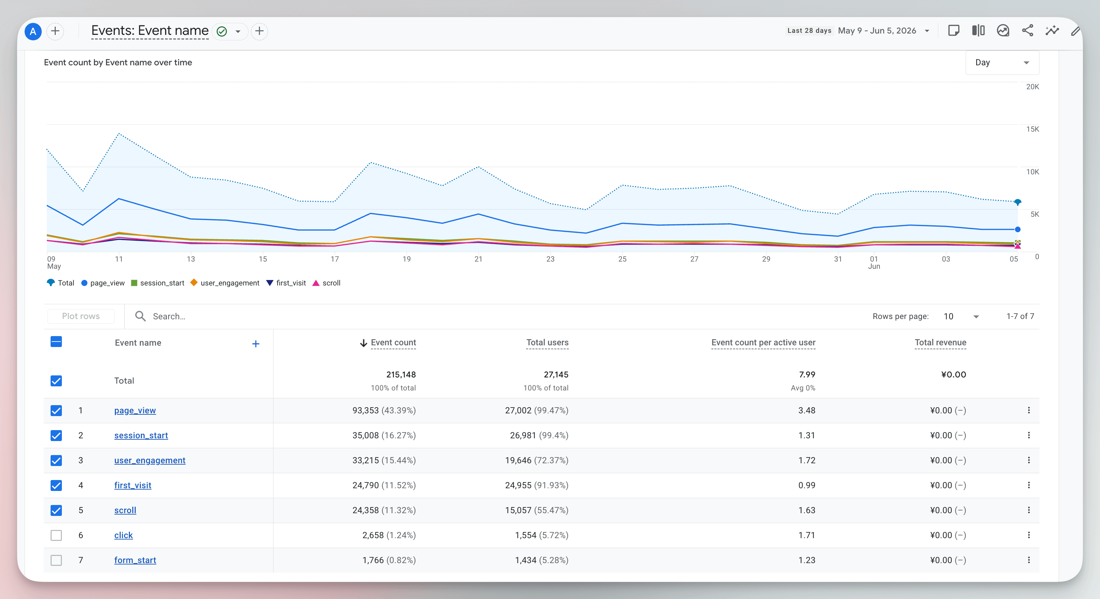Viewport: 1100px width, 599px height.
Task: Check the click row checkbox
Action: coord(56,536)
